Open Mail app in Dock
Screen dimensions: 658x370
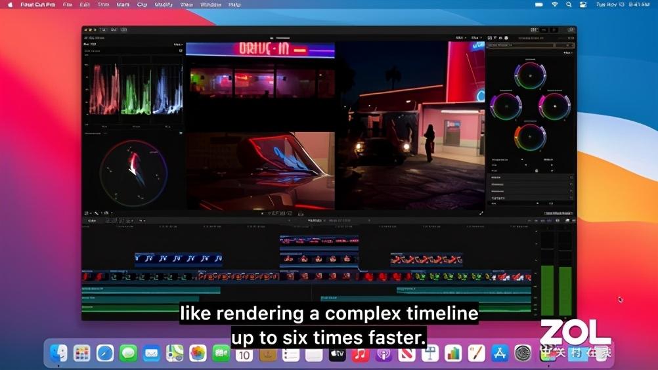151,353
